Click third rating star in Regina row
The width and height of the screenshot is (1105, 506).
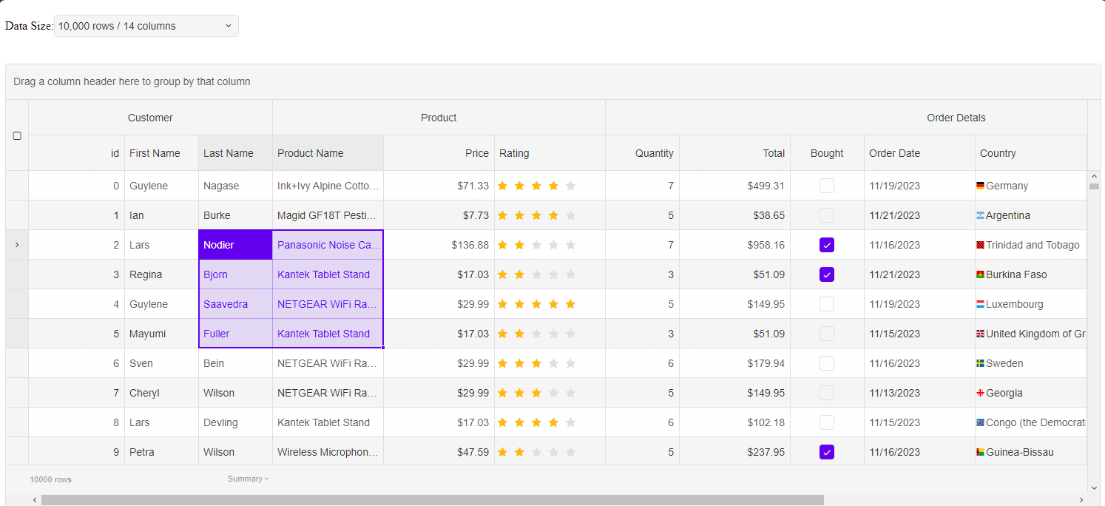[x=536, y=275]
